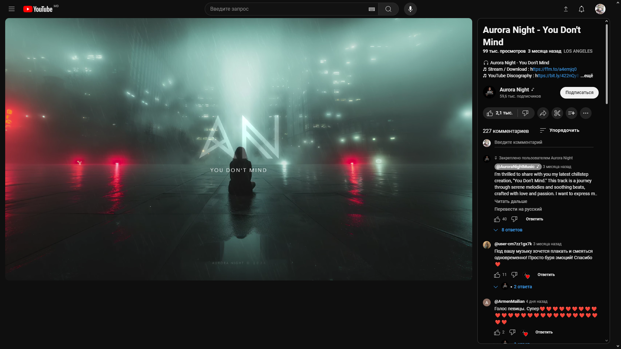This screenshot has width=621, height=349.
Task: Create a clip with scissors icon
Action: click(557, 113)
